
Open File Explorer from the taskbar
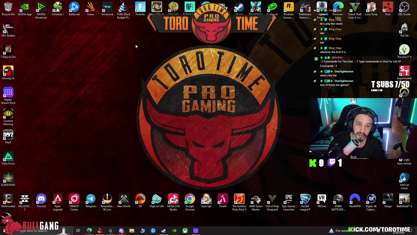click(132, 231)
